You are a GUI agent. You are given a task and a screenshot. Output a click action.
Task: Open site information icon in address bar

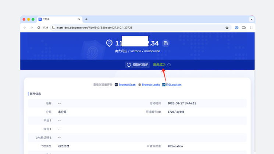(53, 28)
